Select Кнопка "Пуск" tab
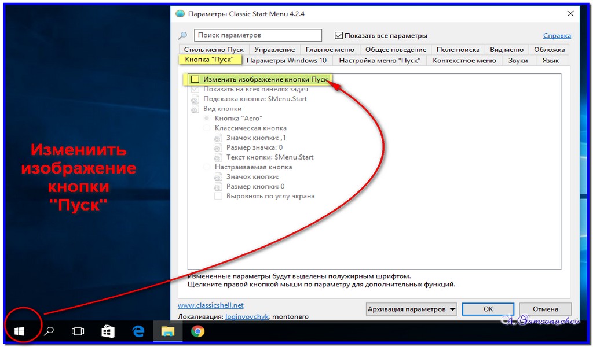Viewport: 593px width, 347px height. 210,60
